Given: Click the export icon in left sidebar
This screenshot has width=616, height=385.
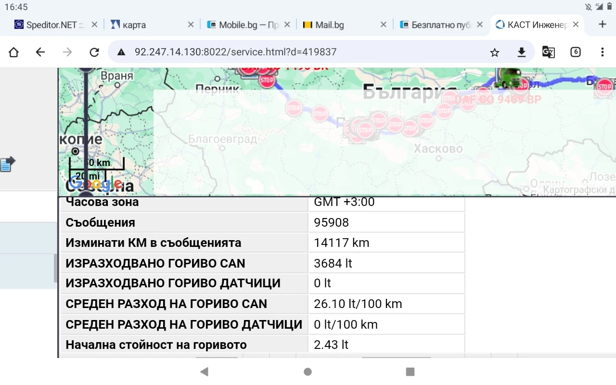Looking at the screenshot, I should pos(8,164).
